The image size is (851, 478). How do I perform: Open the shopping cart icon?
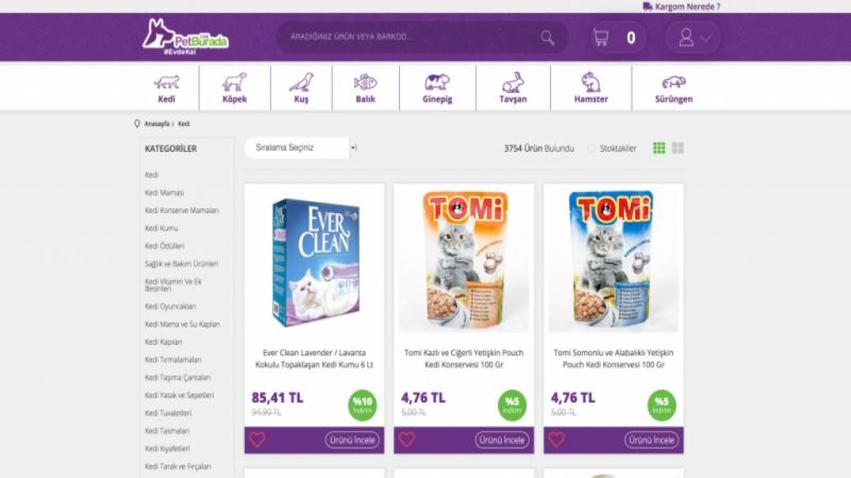[x=601, y=38]
